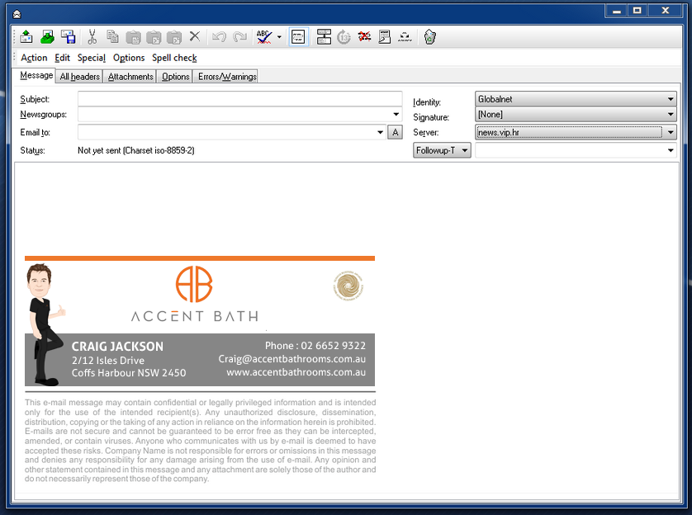The width and height of the screenshot is (692, 515).
Task: Click the Redo arrow icon
Action: (239, 36)
